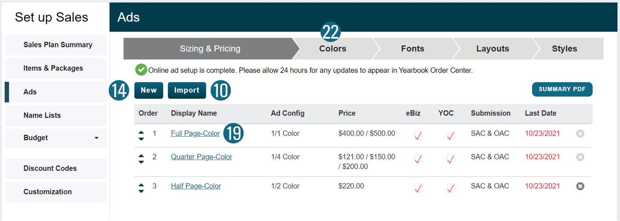Screen dimensions: 620x221
Task: Move Quarter Page-Color ad up in order
Action: tap(141, 155)
